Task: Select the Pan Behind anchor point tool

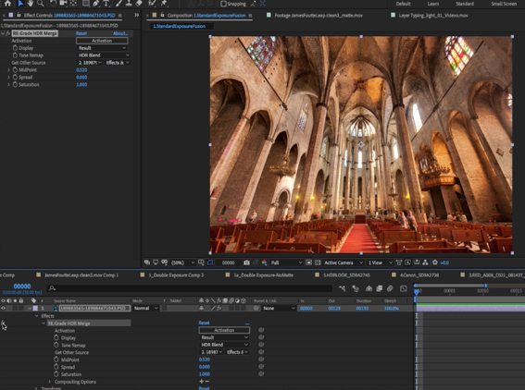Action: pyautogui.click(x=73, y=4)
